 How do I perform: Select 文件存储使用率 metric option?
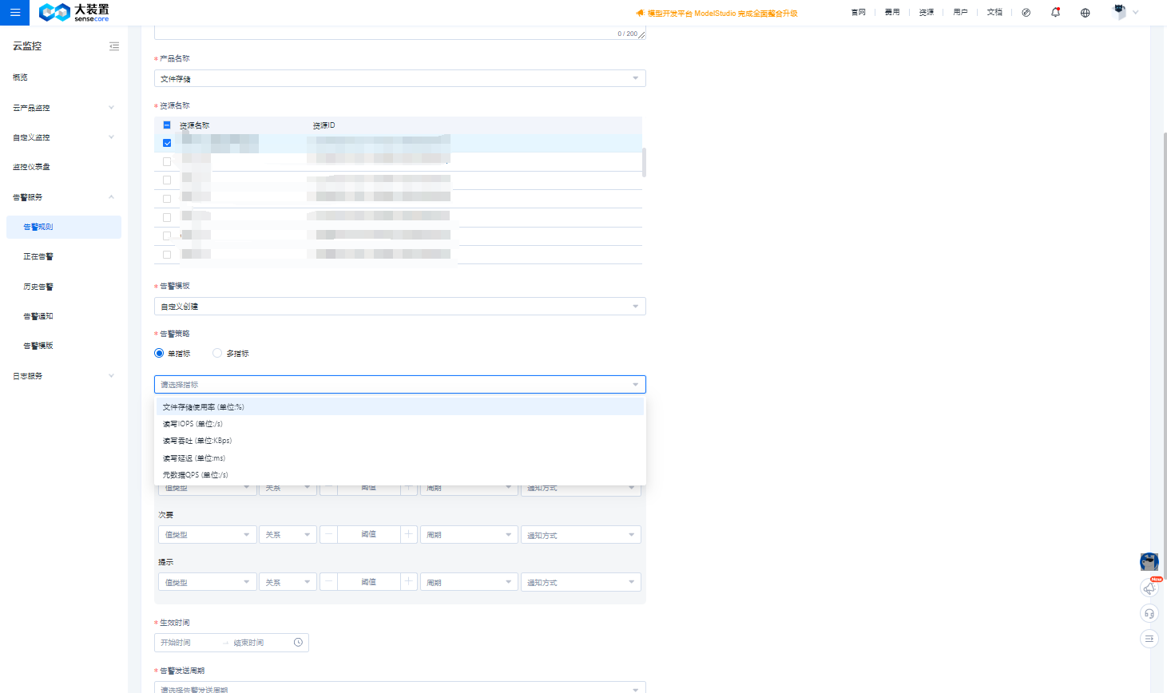click(x=203, y=407)
